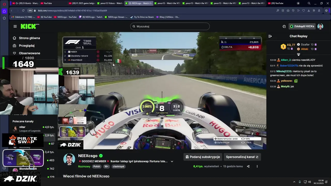Open the find-in-page toolbar icon
Image resolution: width=331 pixels, height=186 pixels.
coord(278,11)
